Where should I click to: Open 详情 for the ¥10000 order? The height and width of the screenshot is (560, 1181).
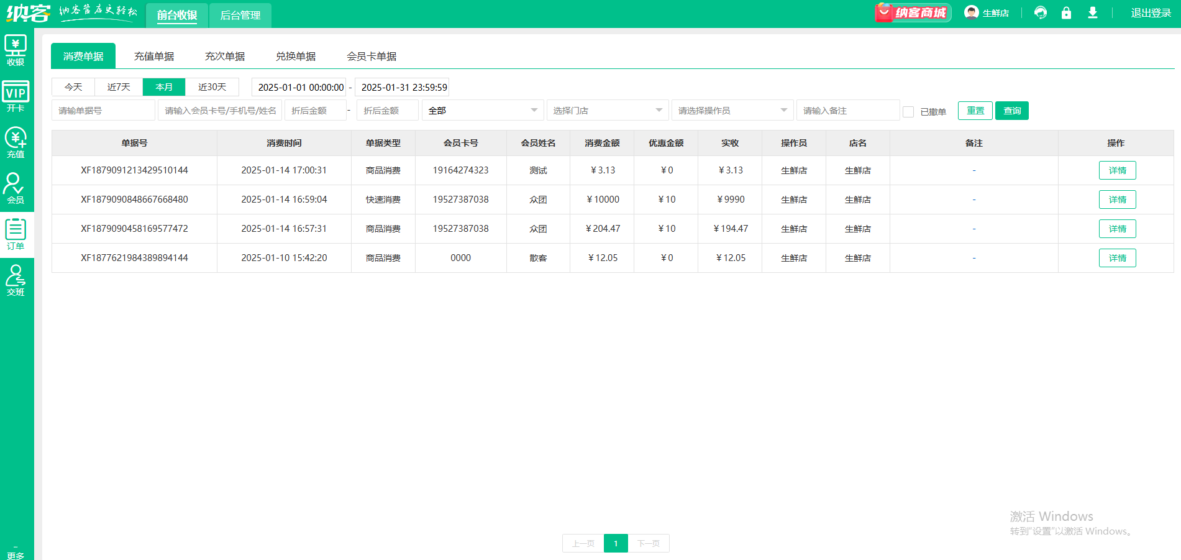(1117, 200)
